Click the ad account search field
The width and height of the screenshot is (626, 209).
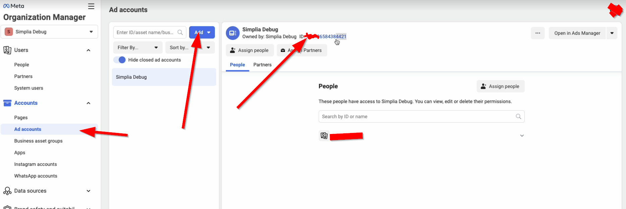tap(150, 32)
